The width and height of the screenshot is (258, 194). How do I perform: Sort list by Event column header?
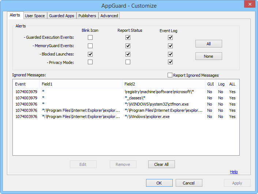tap(26, 84)
